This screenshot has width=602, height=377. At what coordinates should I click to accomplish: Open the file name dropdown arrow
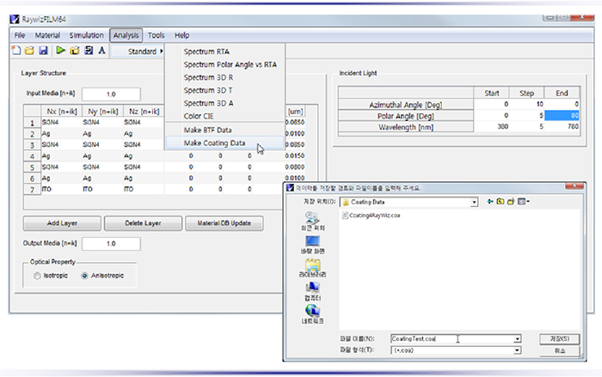coord(517,339)
